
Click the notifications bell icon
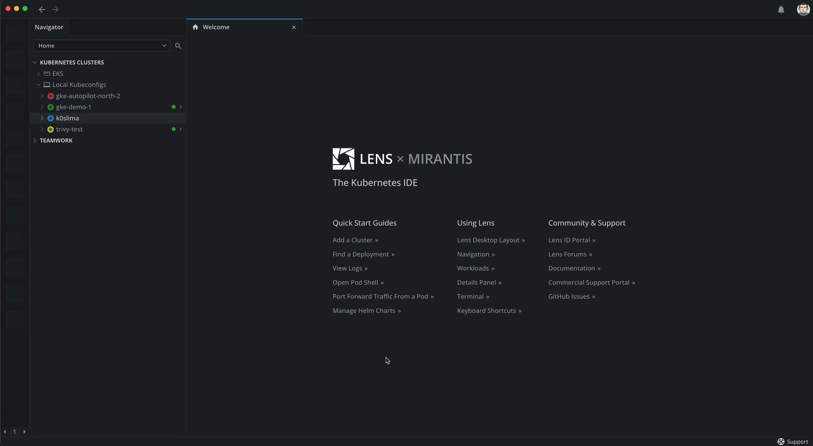[x=781, y=10]
